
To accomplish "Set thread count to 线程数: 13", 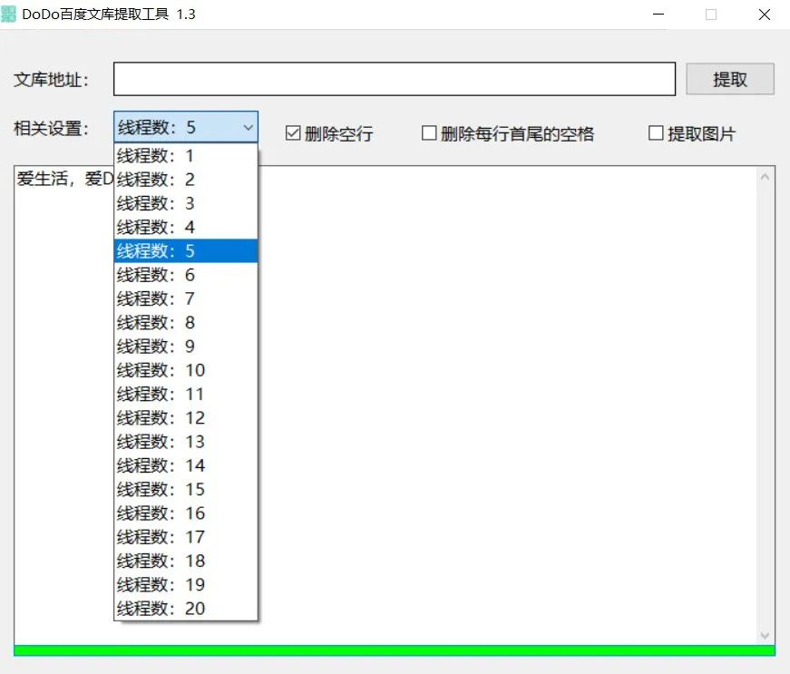I will click(x=185, y=442).
